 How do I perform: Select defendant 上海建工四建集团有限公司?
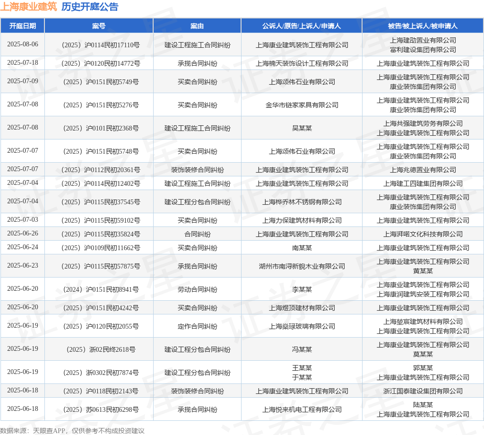[423, 183]
